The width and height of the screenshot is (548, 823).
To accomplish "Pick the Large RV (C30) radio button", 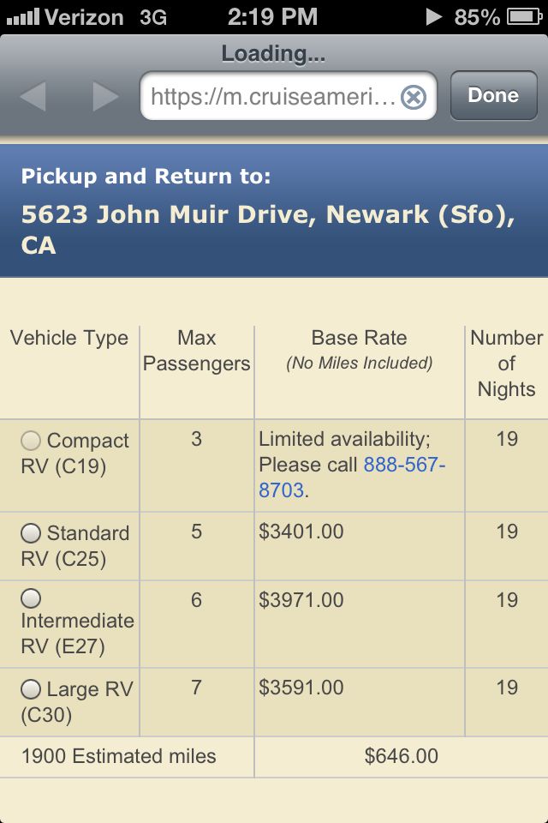I will pyautogui.click(x=31, y=688).
